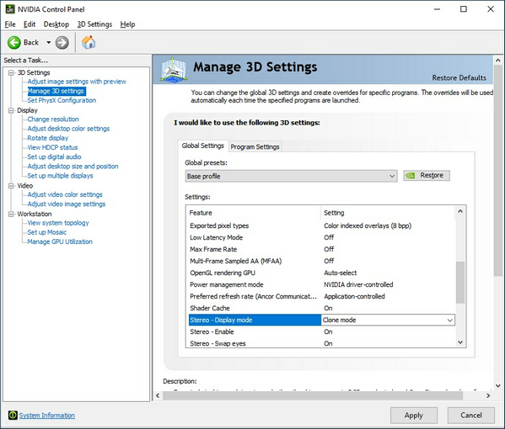Collapse the Display tree node
505x429 pixels.
pyautogui.click(x=11, y=110)
